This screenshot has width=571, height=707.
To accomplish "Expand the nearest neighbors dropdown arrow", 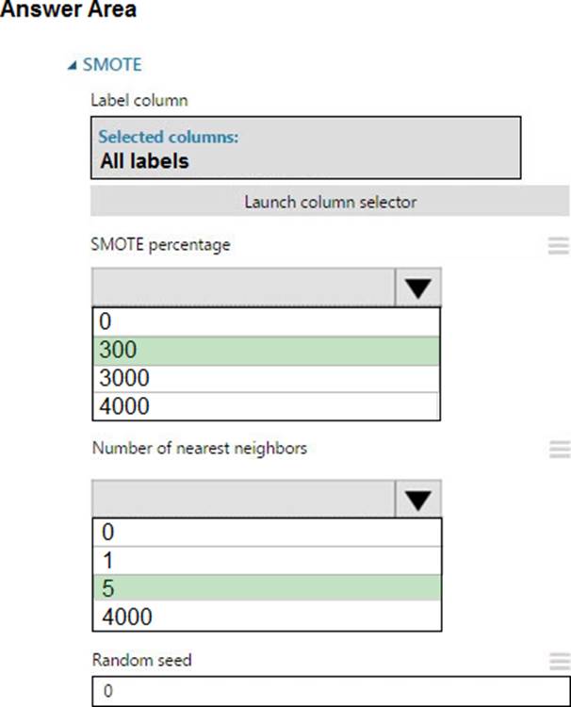I will 417,498.
